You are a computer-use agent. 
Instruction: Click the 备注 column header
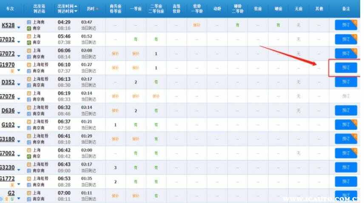[x=346, y=9]
